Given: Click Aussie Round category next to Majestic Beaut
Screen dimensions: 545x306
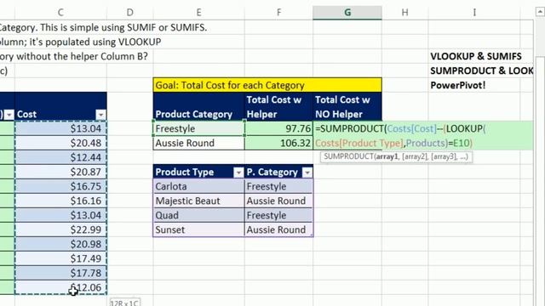Looking at the screenshot, I should 278,201.
